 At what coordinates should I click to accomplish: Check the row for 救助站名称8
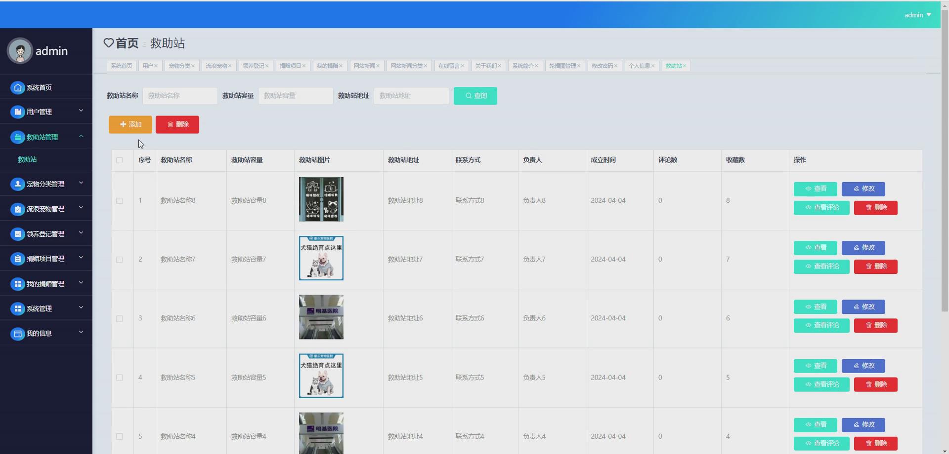tap(119, 201)
